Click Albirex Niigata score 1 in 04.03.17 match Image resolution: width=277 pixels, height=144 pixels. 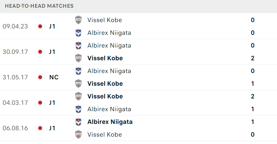[253, 109]
